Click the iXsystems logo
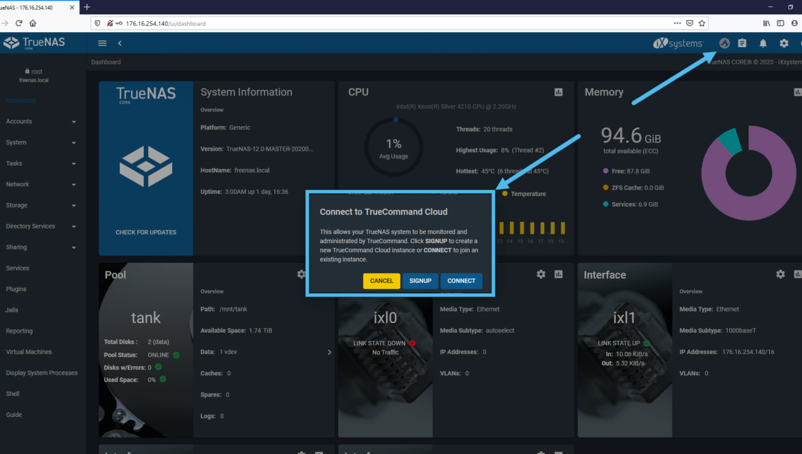The height and width of the screenshot is (454, 802). pyautogui.click(x=678, y=43)
